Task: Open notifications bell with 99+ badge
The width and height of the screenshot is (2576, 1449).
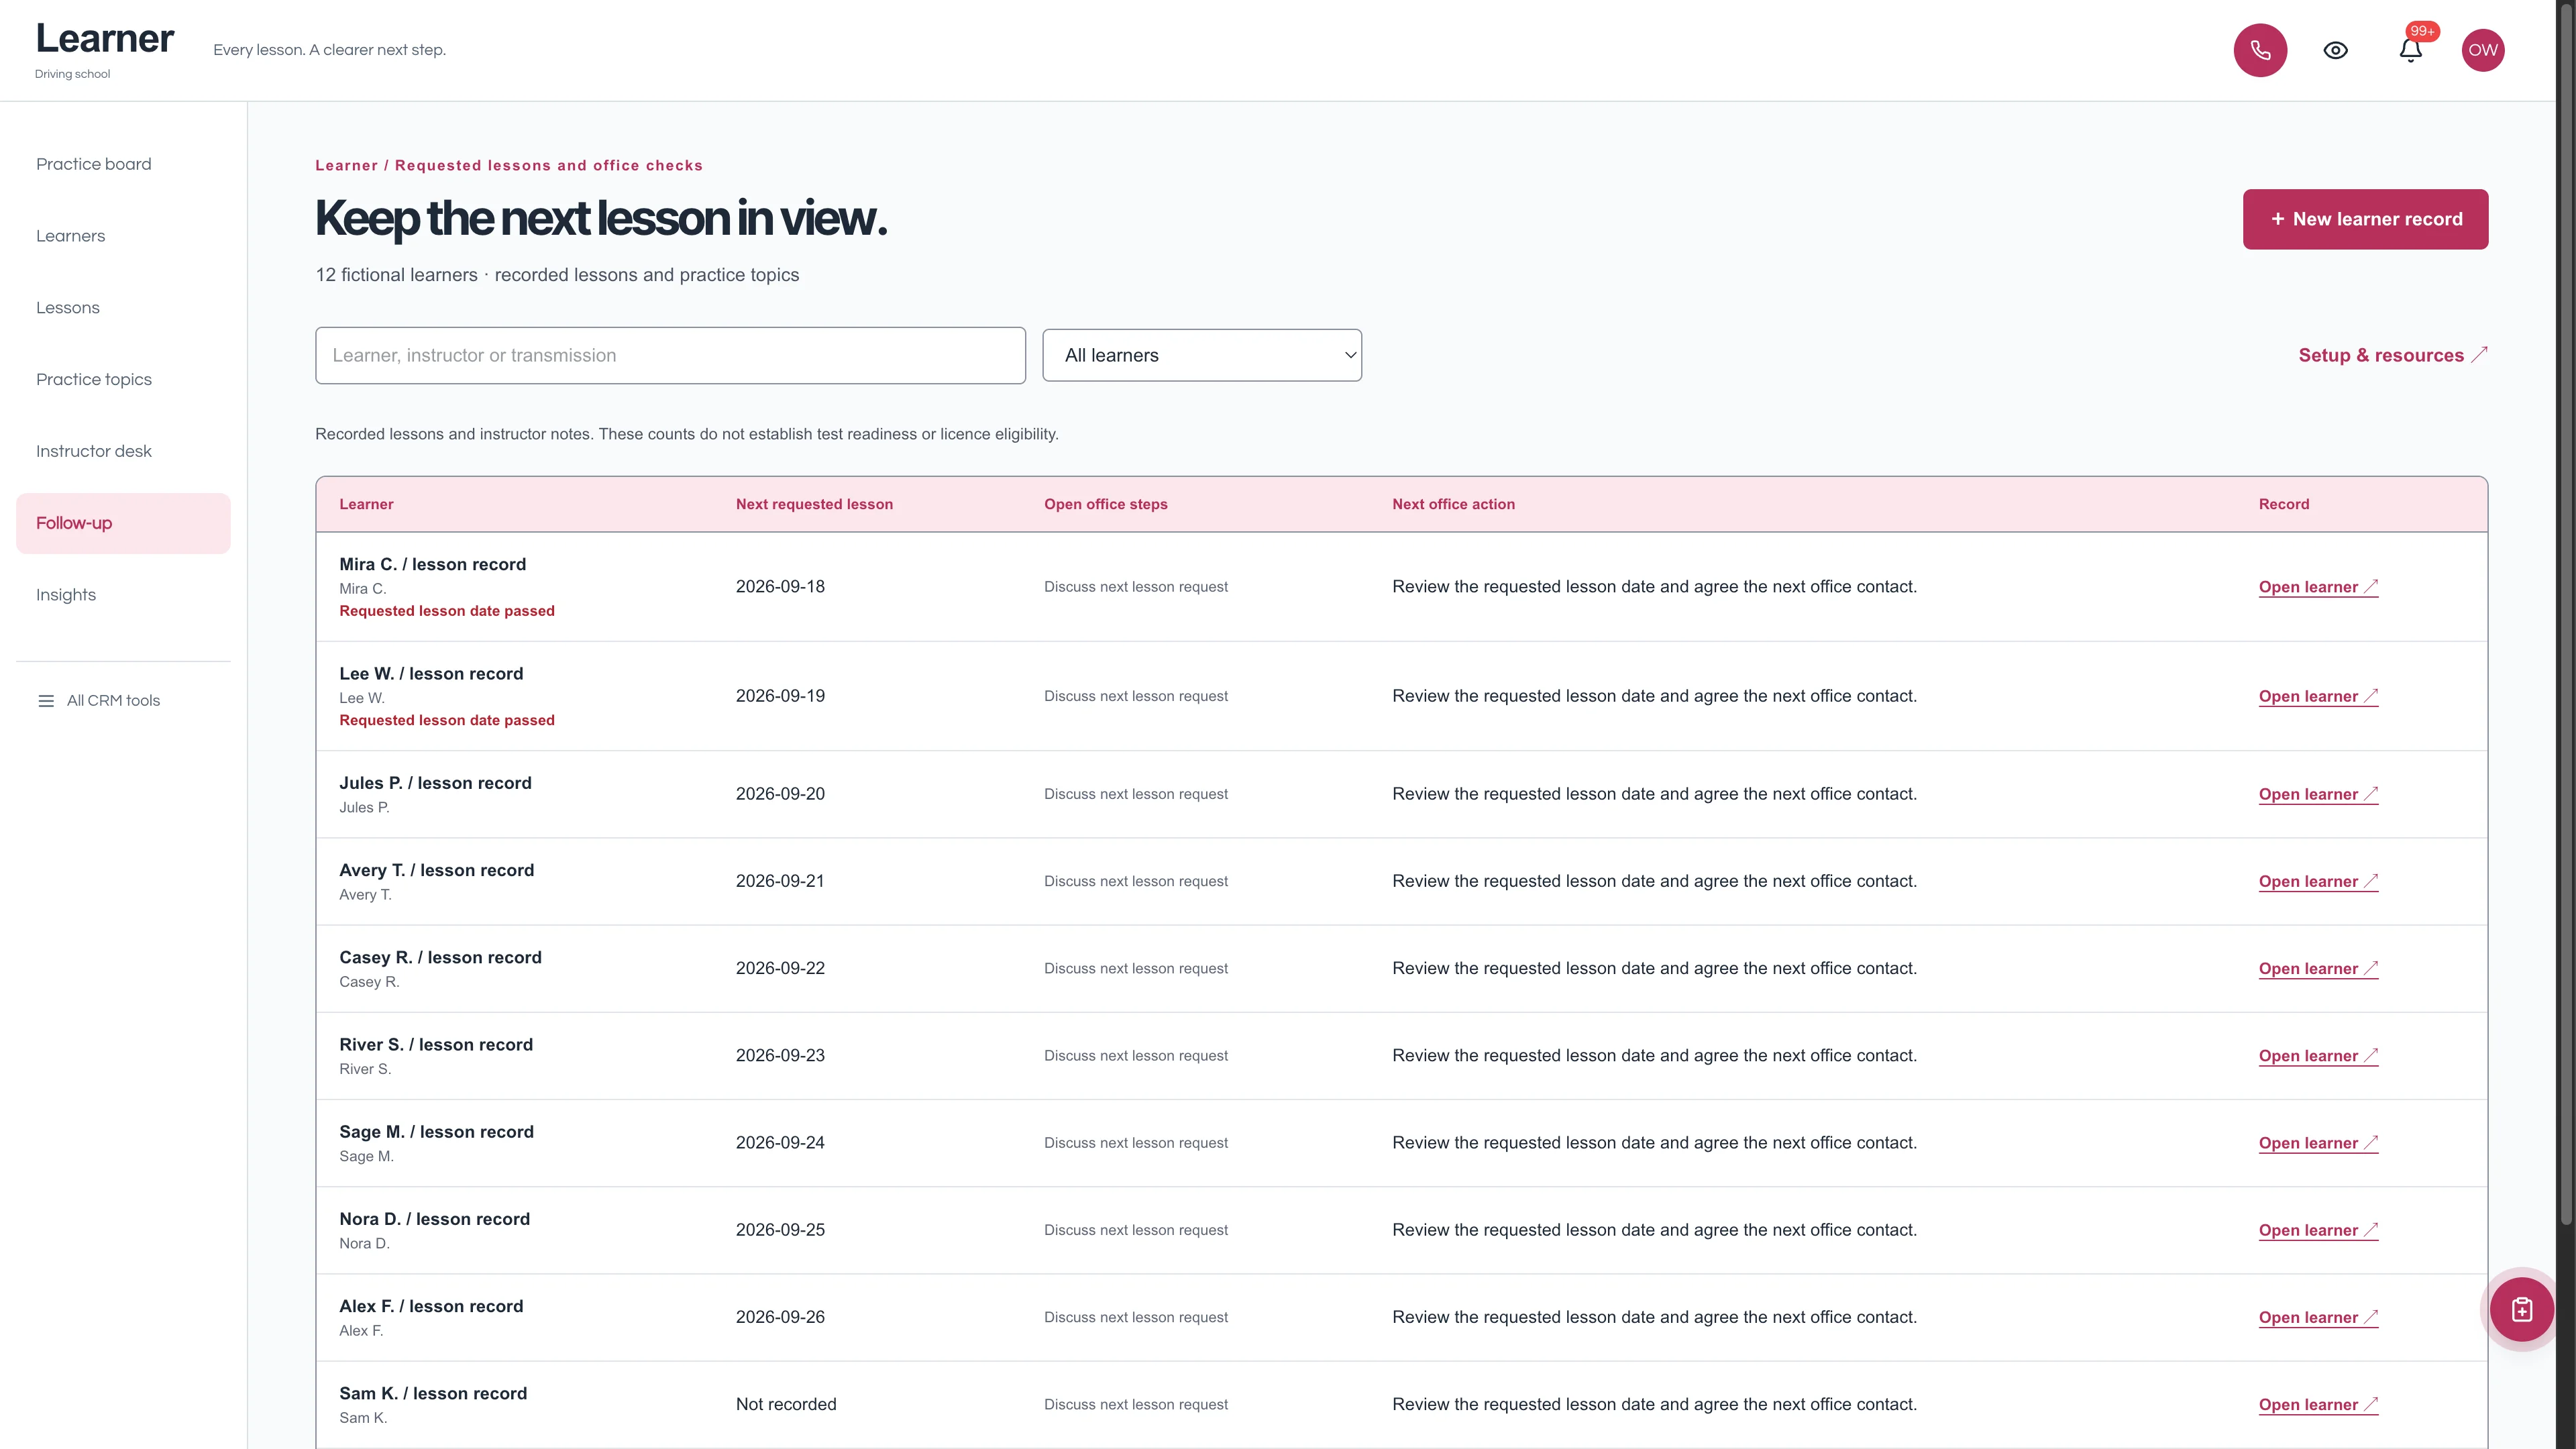Action: [x=2411, y=50]
